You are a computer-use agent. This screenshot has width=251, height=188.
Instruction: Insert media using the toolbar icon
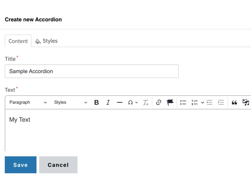246,102
